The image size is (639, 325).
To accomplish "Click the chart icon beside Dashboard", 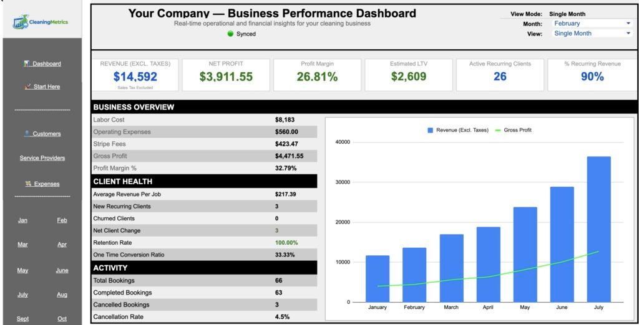I will pos(27,64).
